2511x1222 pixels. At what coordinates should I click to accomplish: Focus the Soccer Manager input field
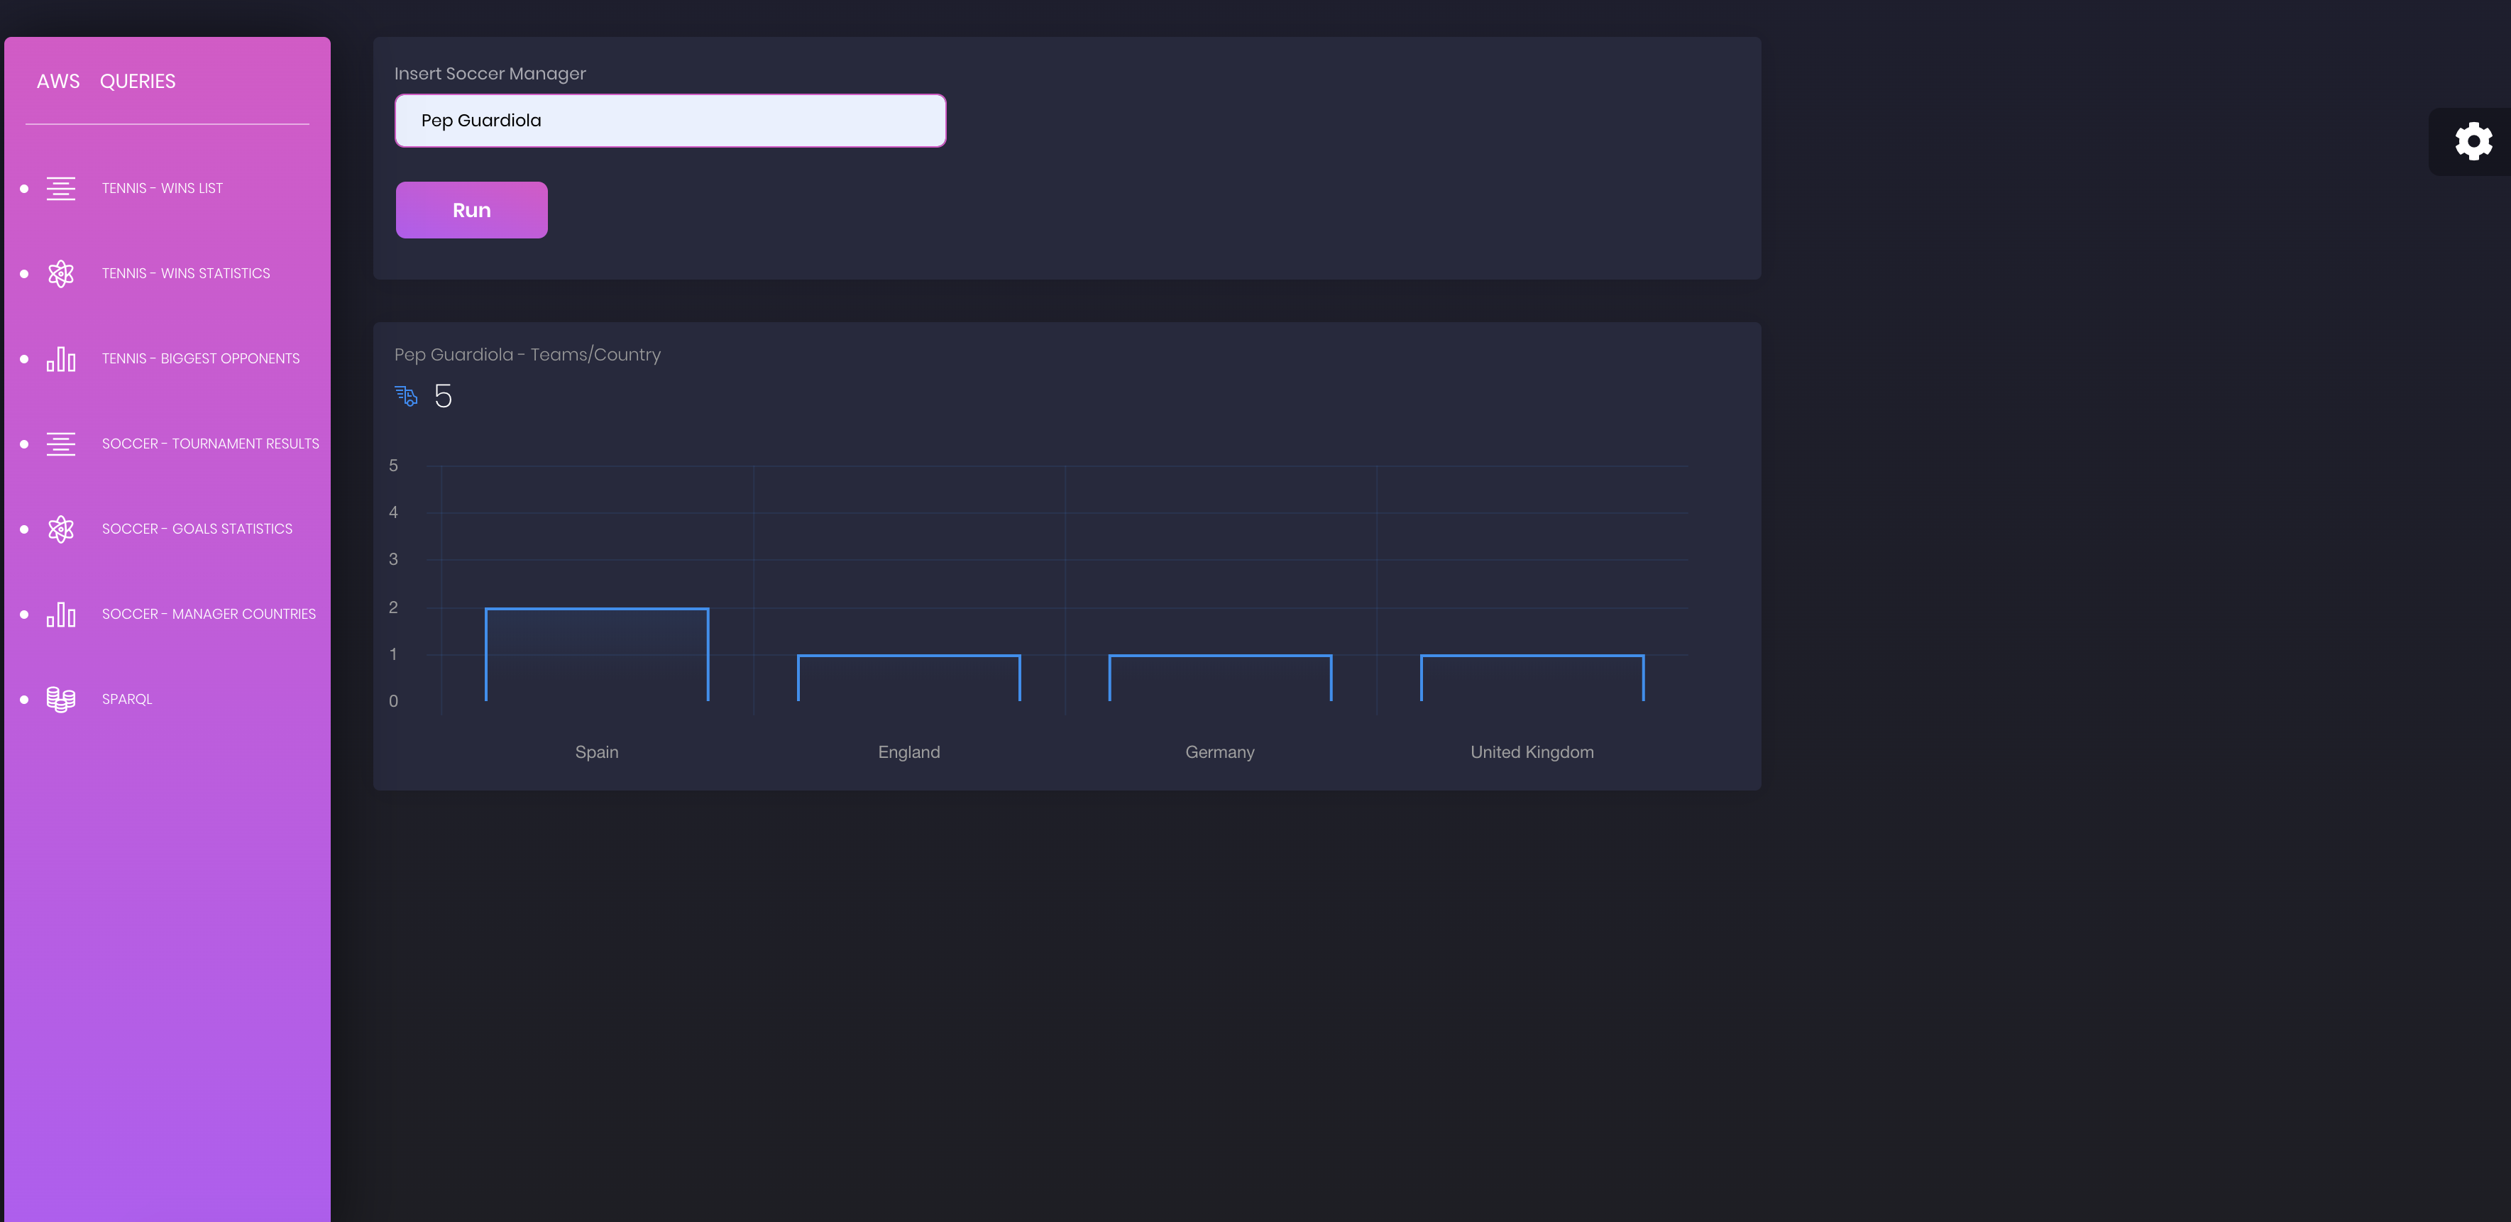coord(670,121)
